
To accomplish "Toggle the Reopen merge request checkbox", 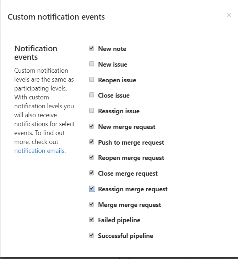I will coord(92,157).
